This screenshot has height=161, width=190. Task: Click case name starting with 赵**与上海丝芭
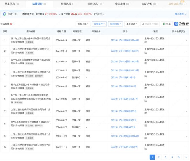[31, 99]
